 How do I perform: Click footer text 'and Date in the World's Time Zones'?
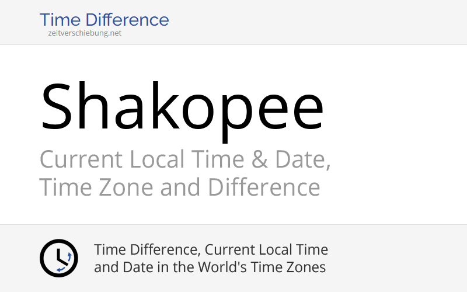pos(210,267)
